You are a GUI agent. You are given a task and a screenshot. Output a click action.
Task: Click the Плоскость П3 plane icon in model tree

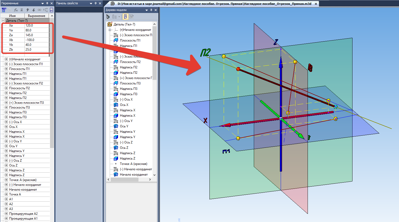[x=116, y=83]
